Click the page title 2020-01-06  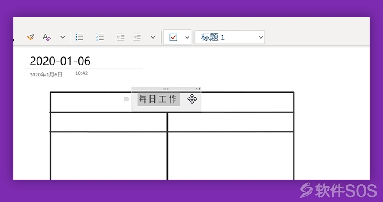60,61
